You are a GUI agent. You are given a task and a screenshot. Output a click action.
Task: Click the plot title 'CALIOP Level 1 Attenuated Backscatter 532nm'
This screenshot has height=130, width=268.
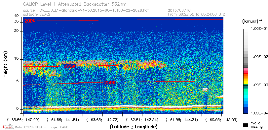[x=75, y=4]
